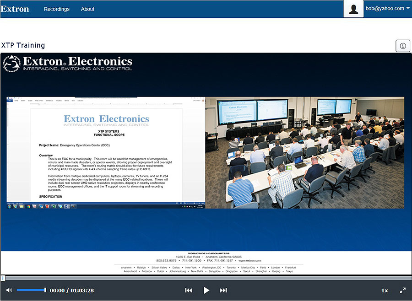This screenshot has height=301, width=412.
Task: Click the Windows Start orb inside the recorded video
Action: [x=9, y=207]
